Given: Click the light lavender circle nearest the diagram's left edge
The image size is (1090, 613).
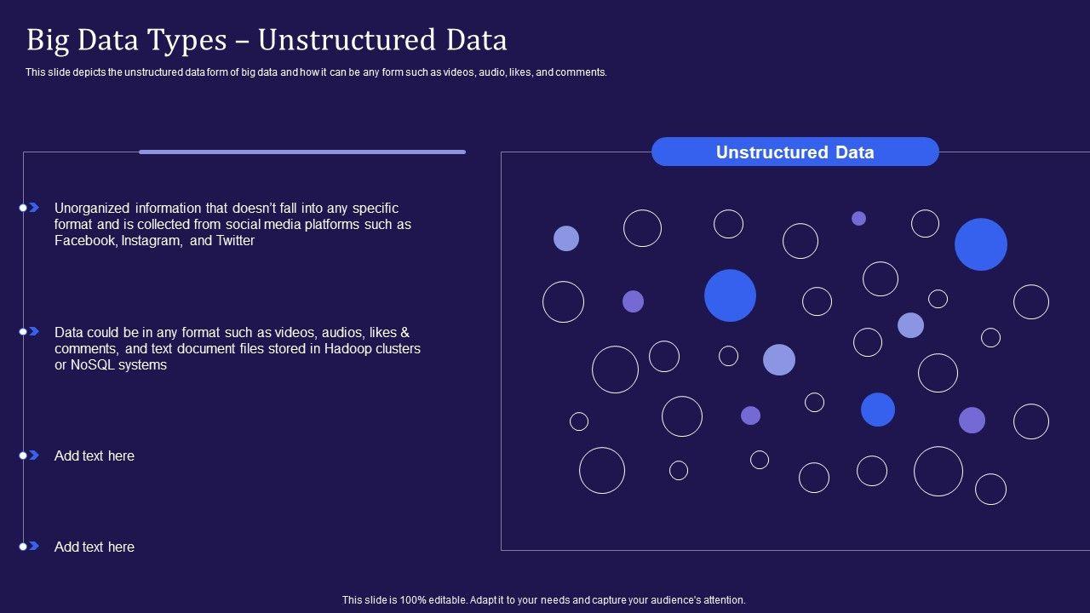Looking at the screenshot, I should click(566, 238).
